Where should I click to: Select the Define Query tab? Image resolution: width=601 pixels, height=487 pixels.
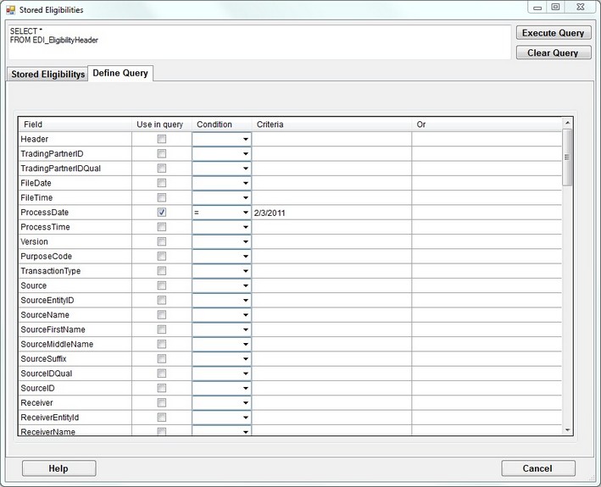click(x=120, y=73)
